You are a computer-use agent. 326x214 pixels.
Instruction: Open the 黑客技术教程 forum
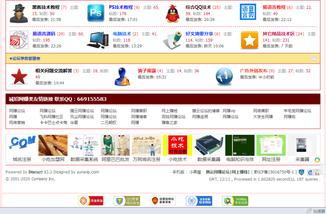click(46, 7)
